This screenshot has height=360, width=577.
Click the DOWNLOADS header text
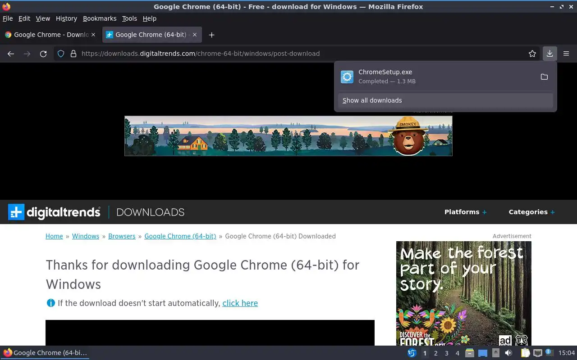click(x=151, y=212)
